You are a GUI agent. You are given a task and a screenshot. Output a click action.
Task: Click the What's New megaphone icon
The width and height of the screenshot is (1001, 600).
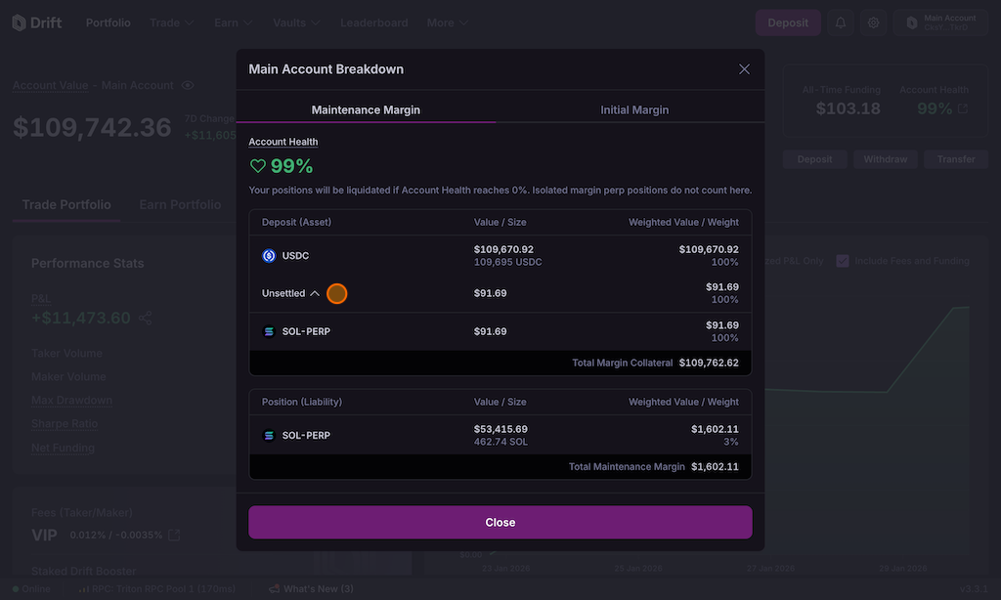click(x=274, y=589)
